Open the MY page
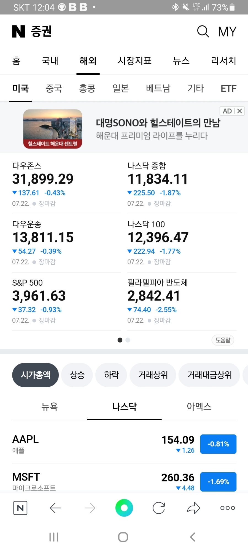Viewport: 248px width, 552px height. [x=227, y=31]
